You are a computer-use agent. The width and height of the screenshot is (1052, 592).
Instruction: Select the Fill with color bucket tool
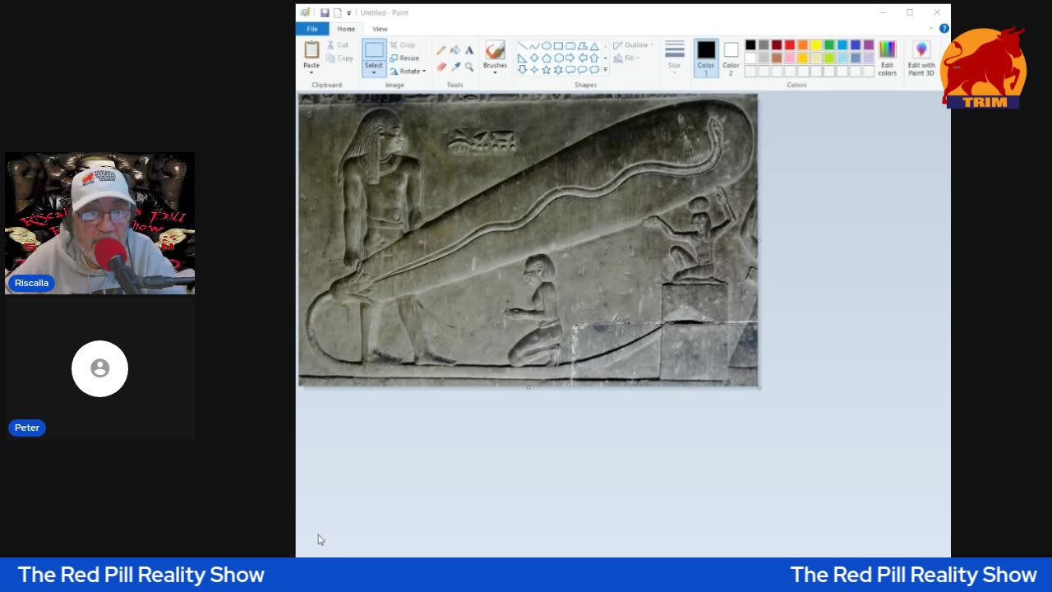point(455,50)
